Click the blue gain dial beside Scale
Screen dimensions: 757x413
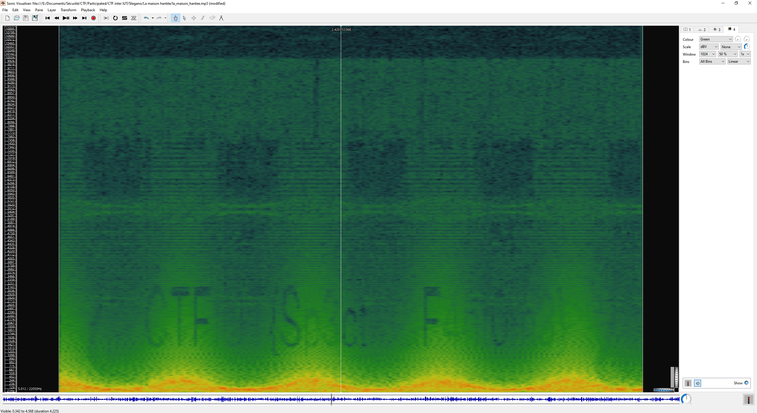(x=747, y=47)
